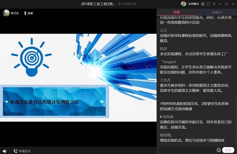Click the microphone 排麦 icon

pyautogui.click(x=25, y=13)
